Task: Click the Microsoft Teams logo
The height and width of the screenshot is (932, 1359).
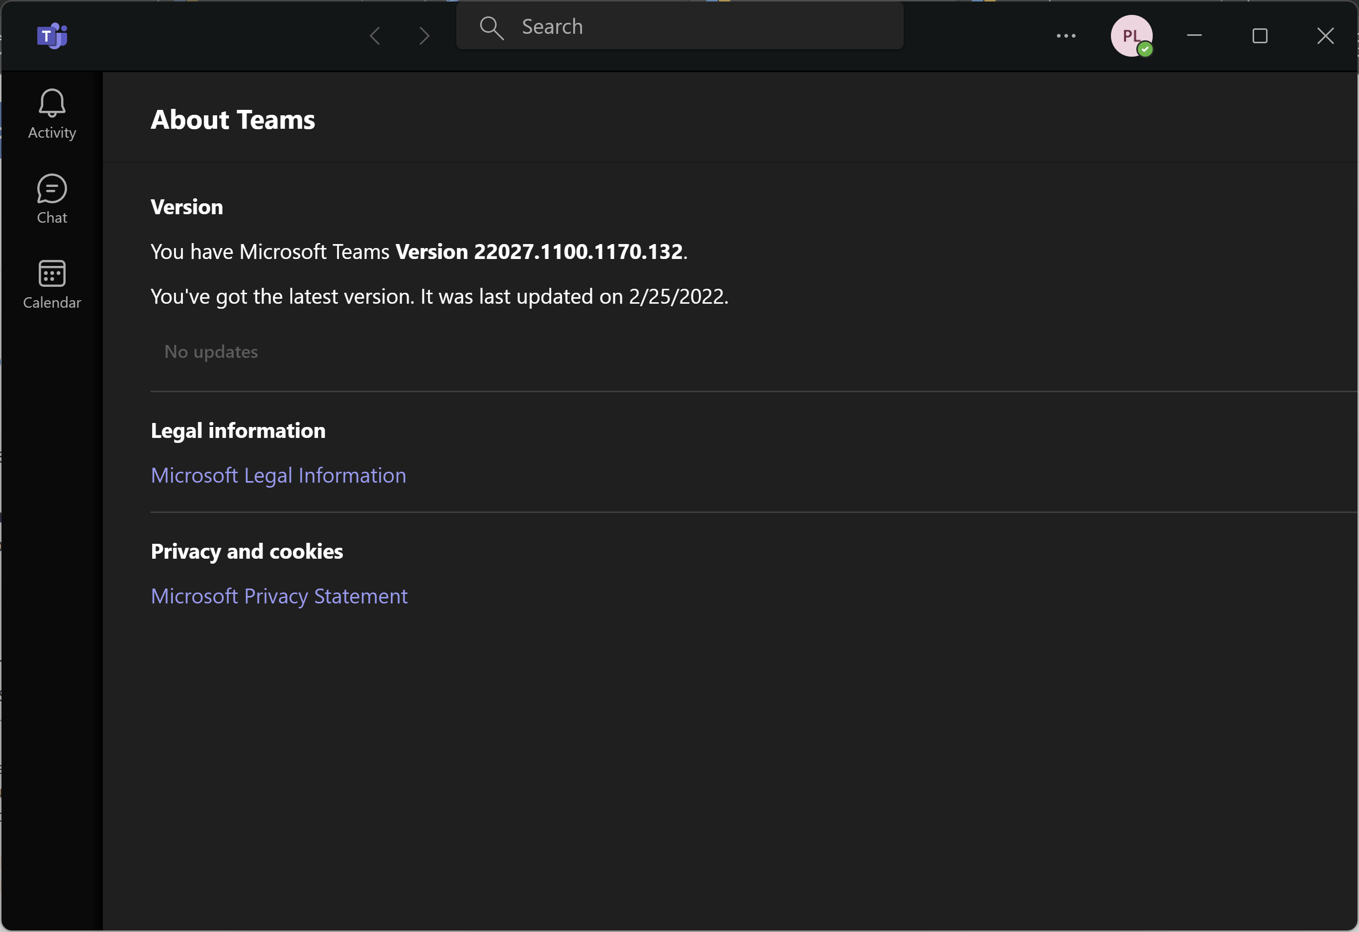Action: pos(52,36)
